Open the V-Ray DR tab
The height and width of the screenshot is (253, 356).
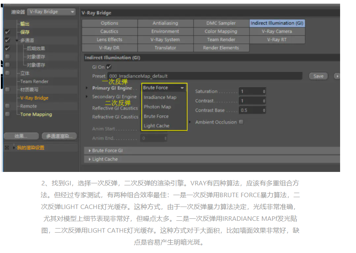click(x=110, y=48)
